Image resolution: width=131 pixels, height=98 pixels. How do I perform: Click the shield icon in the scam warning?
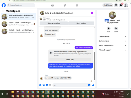(x=51, y=53)
